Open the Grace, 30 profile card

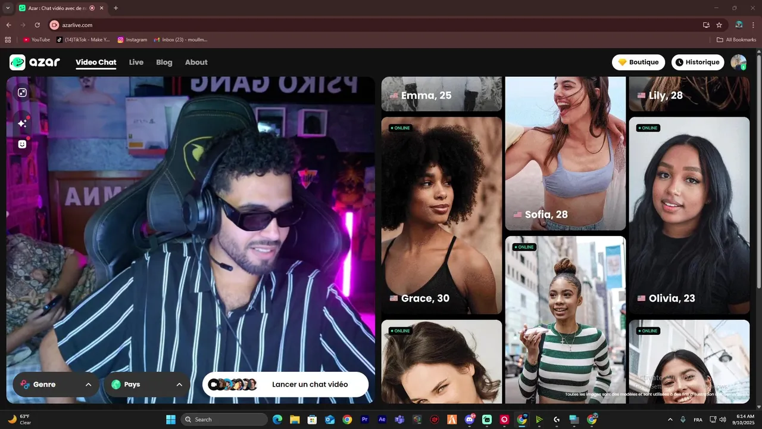[442, 215]
